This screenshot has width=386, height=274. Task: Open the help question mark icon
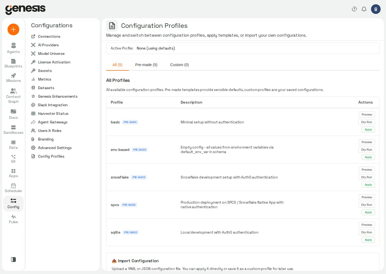[x=354, y=9]
